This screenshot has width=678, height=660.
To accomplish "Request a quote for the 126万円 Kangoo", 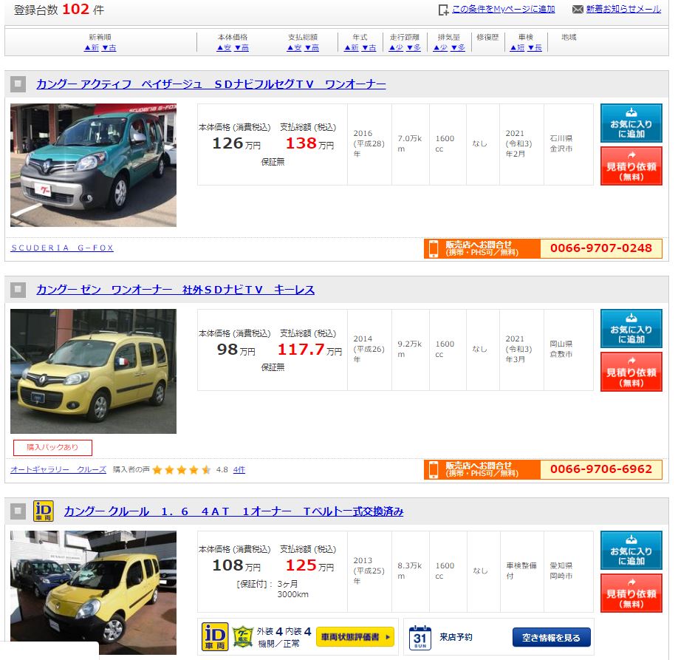I will [x=631, y=166].
